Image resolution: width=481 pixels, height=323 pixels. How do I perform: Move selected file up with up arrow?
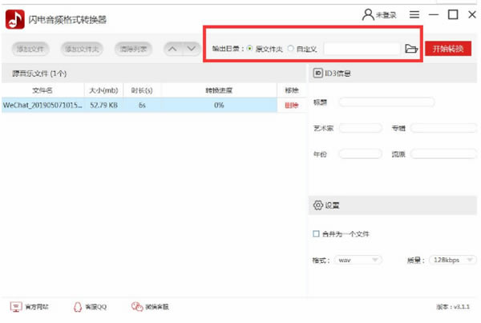(172, 49)
